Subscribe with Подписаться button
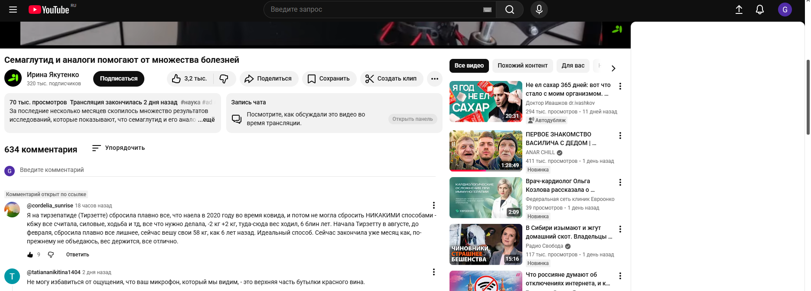 point(119,78)
